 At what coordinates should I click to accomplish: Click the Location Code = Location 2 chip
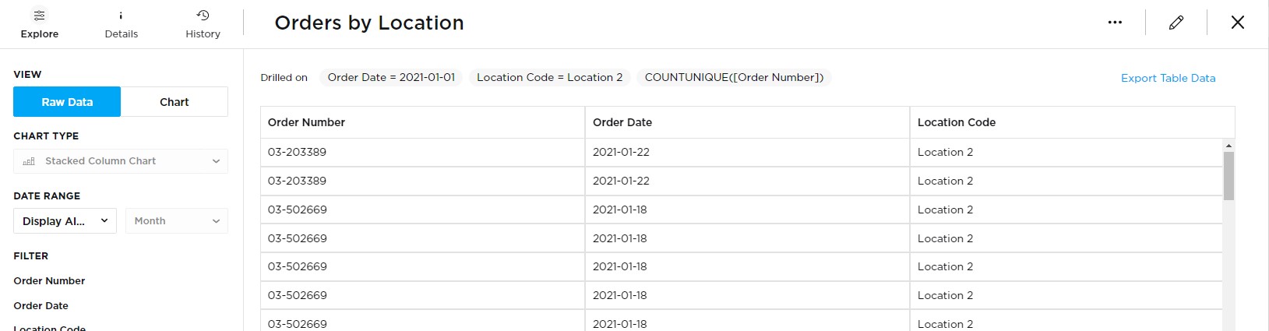point(549,78)
